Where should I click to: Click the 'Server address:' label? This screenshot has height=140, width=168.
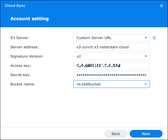[x=24, y=47]
